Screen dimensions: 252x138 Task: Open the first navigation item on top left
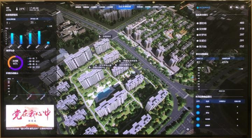click(x=78, y=7)
